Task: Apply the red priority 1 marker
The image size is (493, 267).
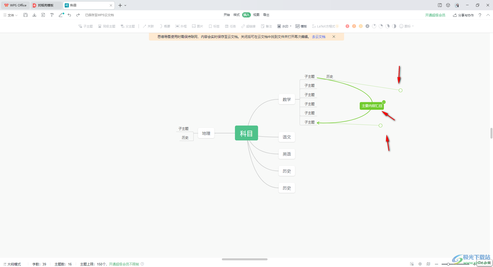Action: (x=347, y=26)
